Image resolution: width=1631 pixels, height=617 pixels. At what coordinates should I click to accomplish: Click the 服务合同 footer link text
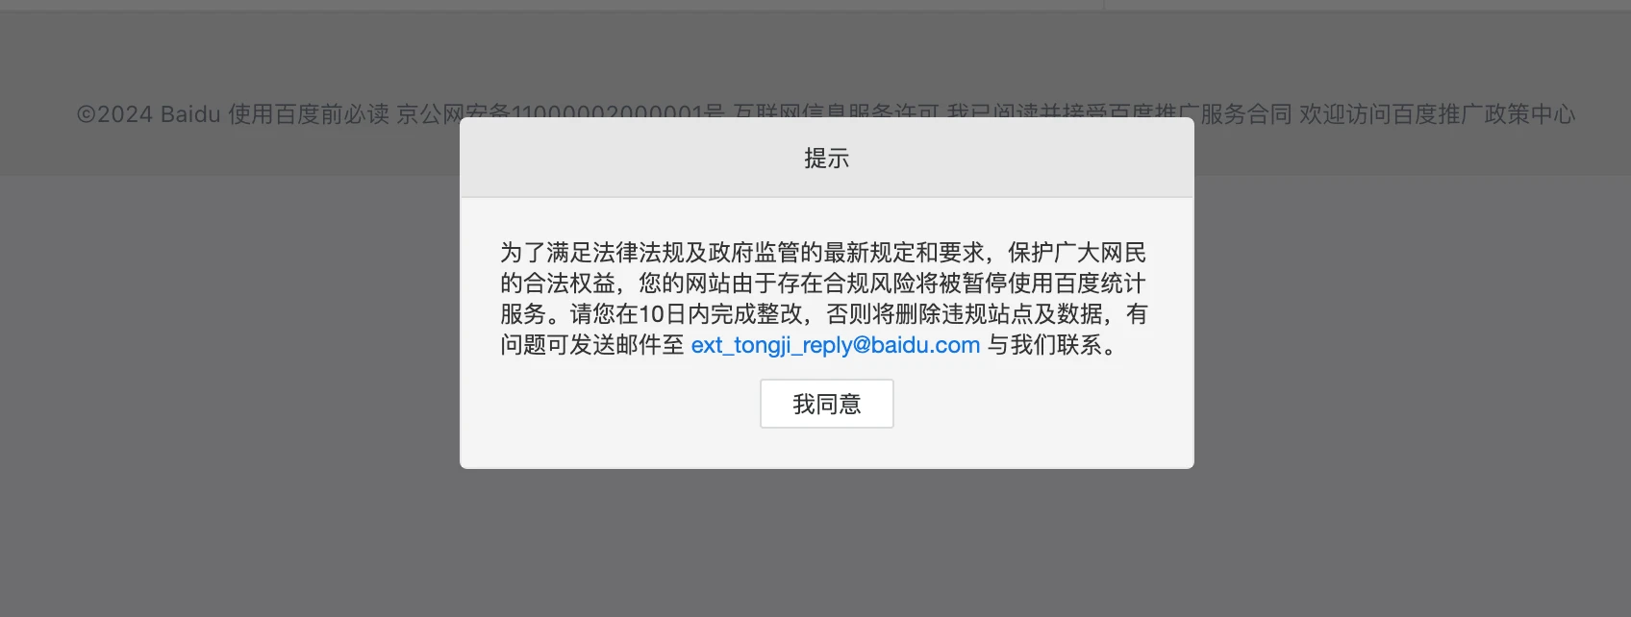[1245, 114]
